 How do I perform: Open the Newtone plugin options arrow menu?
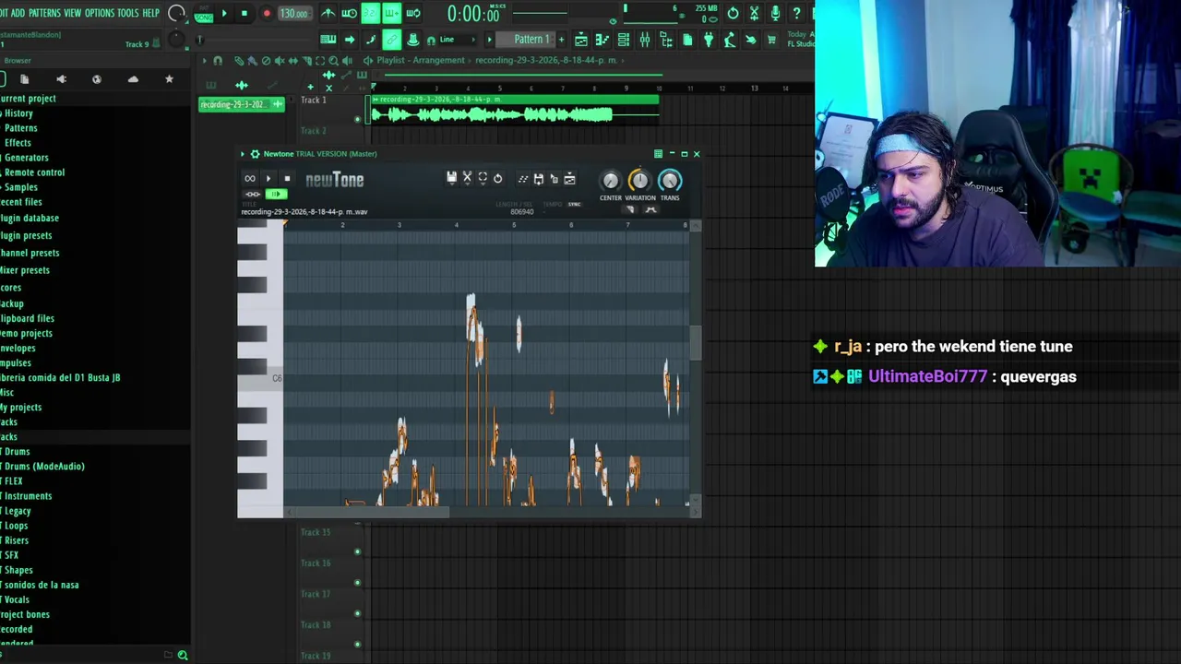click(243, 154)
